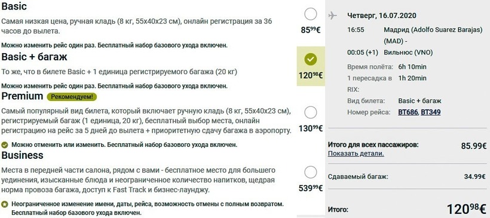Click green checkmark icon under Premium
The height and width of the screenshot is (218, 490).
pos(4,145)
